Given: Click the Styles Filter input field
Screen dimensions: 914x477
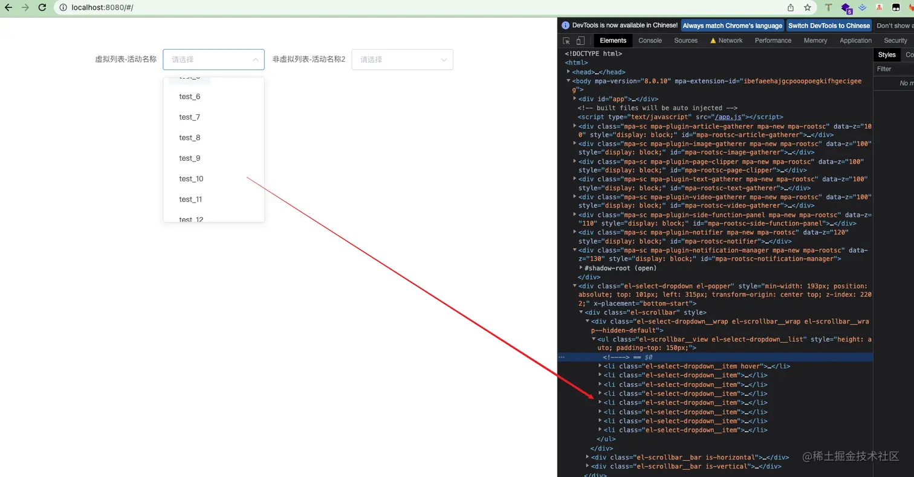Looking at the screenshot, I should [x=893, y=69].
